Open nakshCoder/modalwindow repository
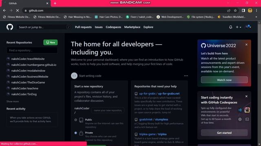The height and width of the screenshot is (146, 261). 28,71
